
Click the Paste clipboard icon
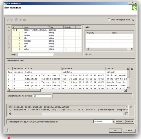pos(25,20)
